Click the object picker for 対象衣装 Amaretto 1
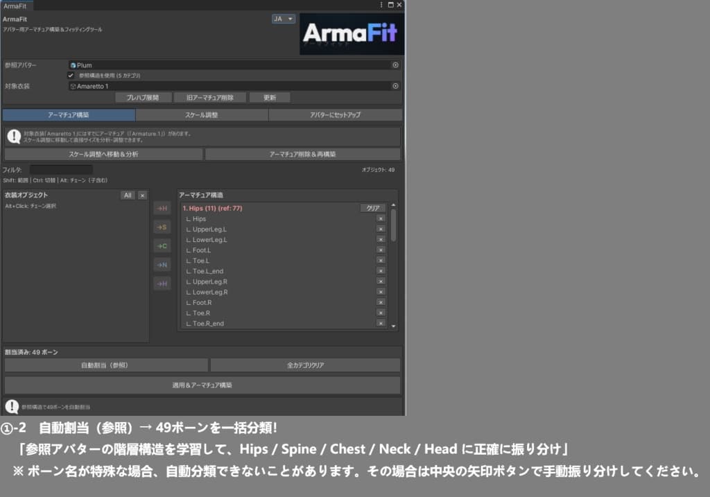 (x=395, y=86)
